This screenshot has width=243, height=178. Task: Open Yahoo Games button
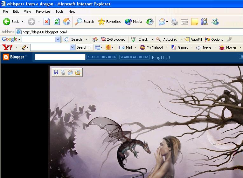pos(180,47)
